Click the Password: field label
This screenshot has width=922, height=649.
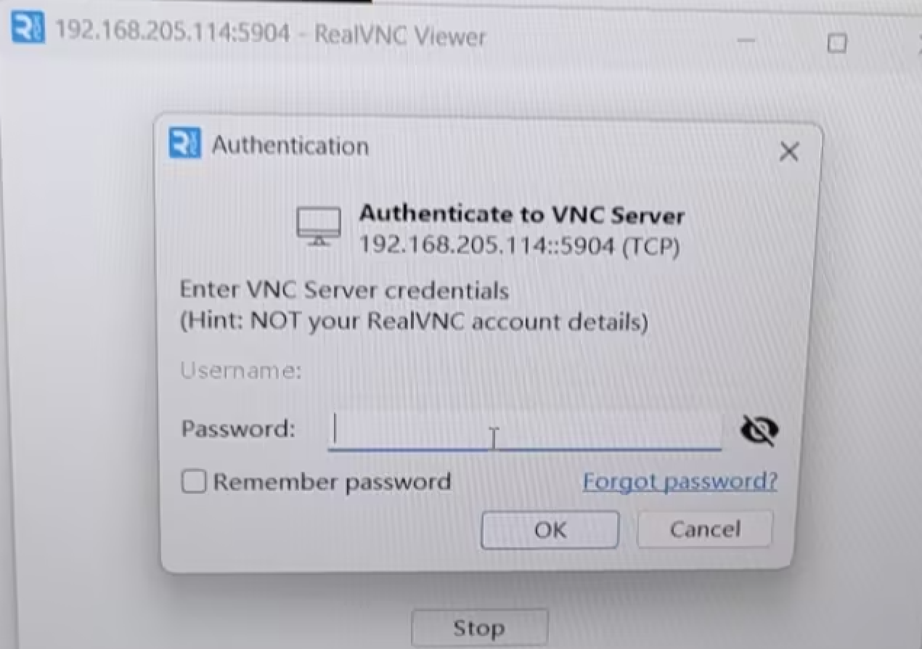click(238, 429)
